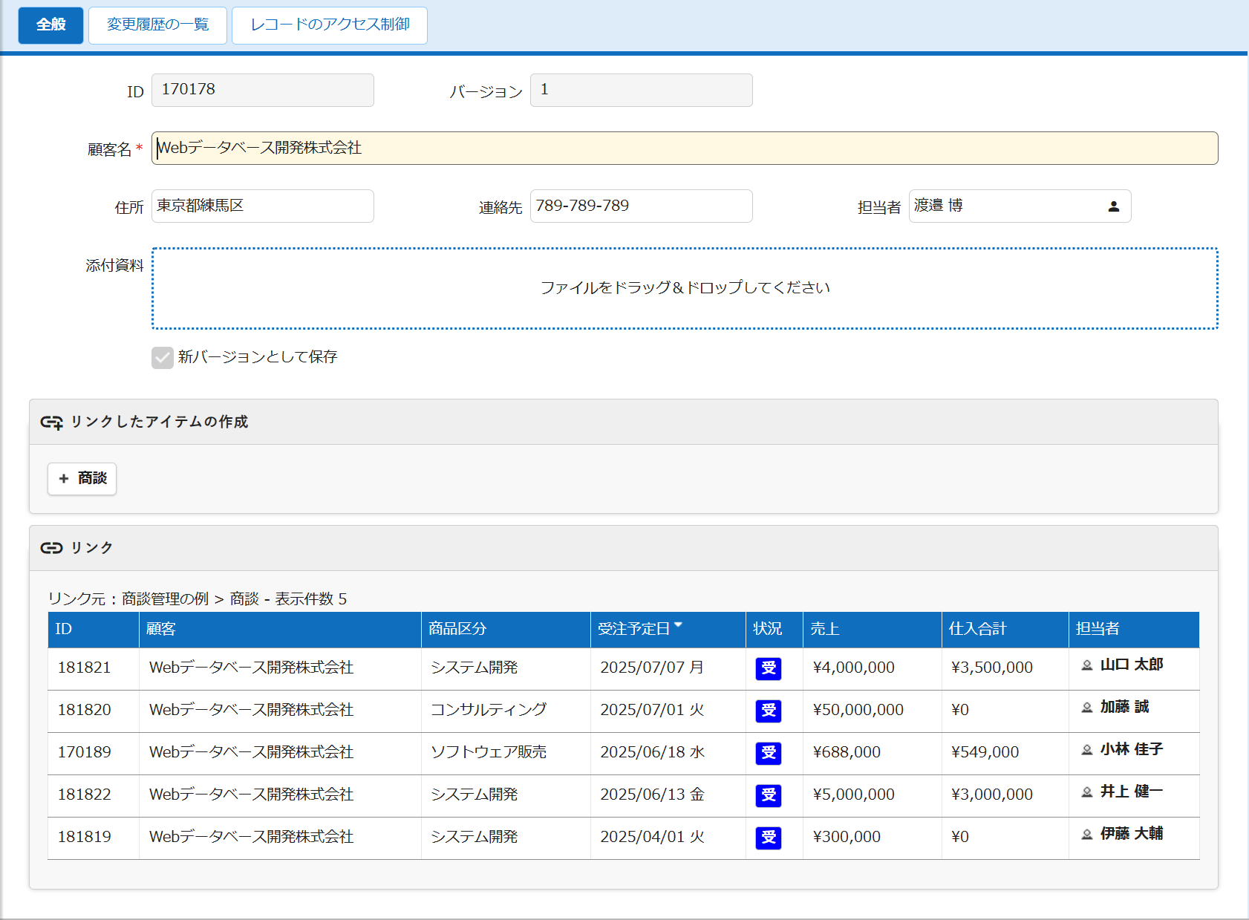The height and width of the screenshot is (920, 1249).
Task: Click the 添付資料 file drop area
Action: click(x=685, y=288)
